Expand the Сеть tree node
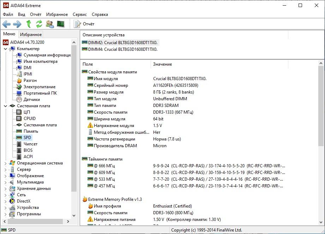Viewport: 325px width, 234px height. coord(5,195)
